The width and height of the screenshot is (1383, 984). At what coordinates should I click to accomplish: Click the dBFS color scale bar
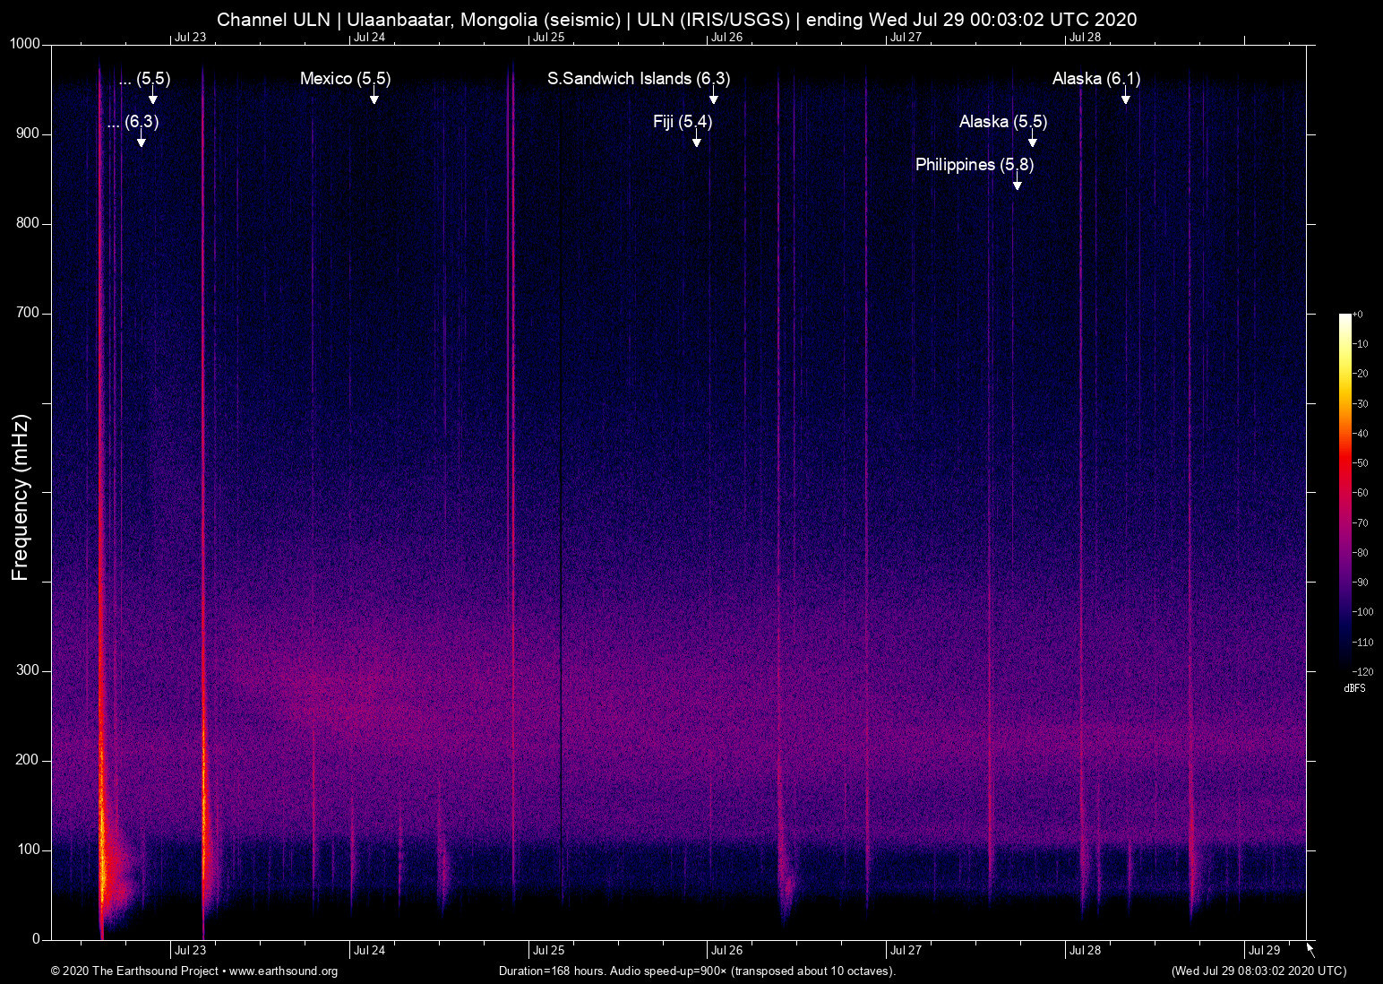click(x=1344, y=491)
